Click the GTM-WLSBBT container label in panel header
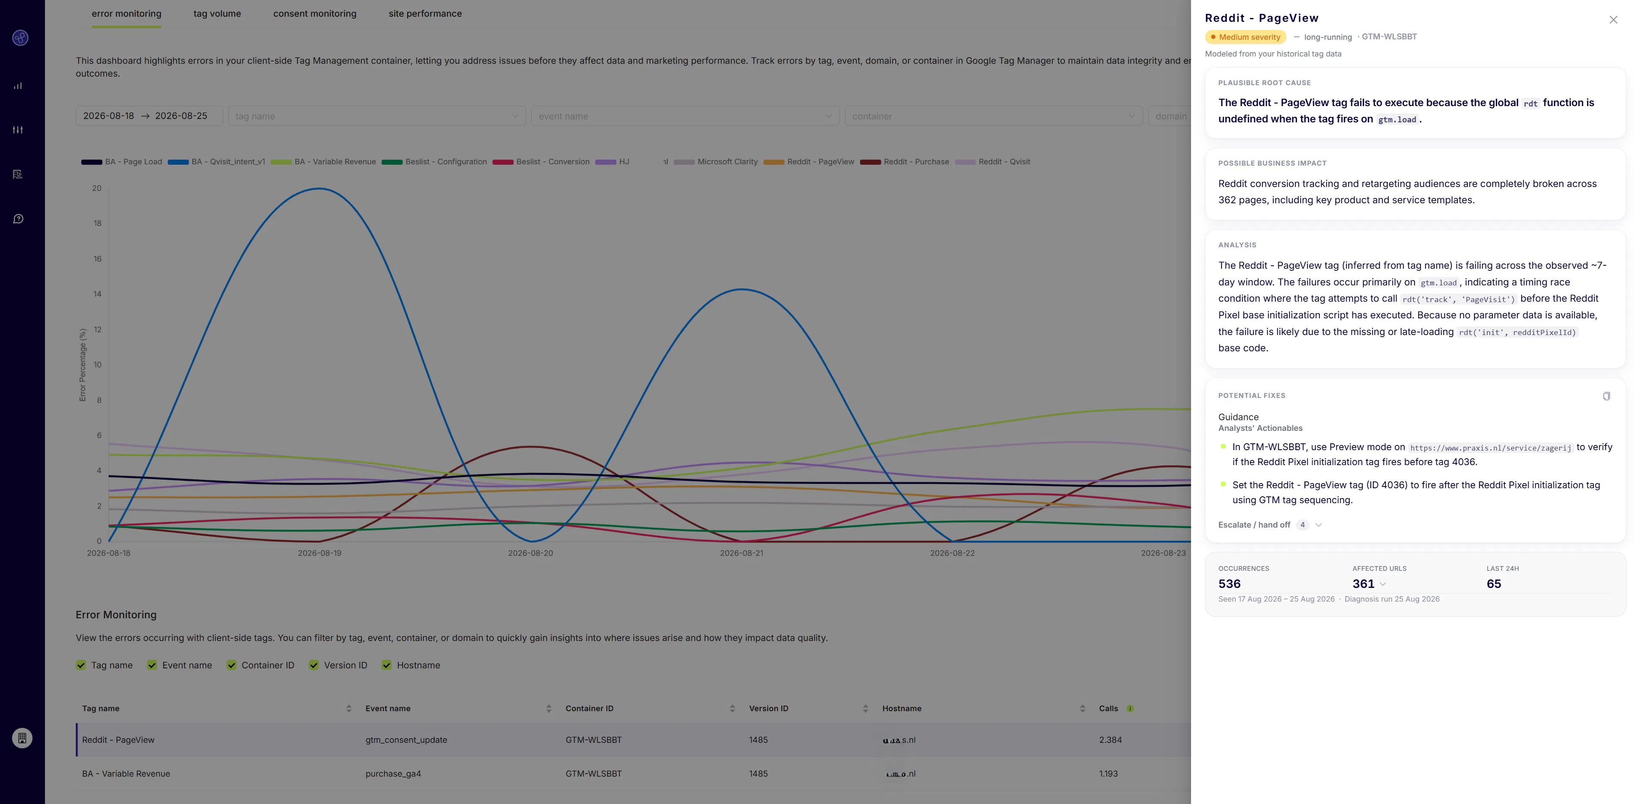Screen dimensions: 1635x804 click(1389, 37)
